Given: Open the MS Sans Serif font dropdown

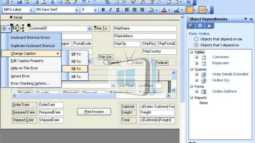Looking at the screenshot, I should [x=76, y=10].
